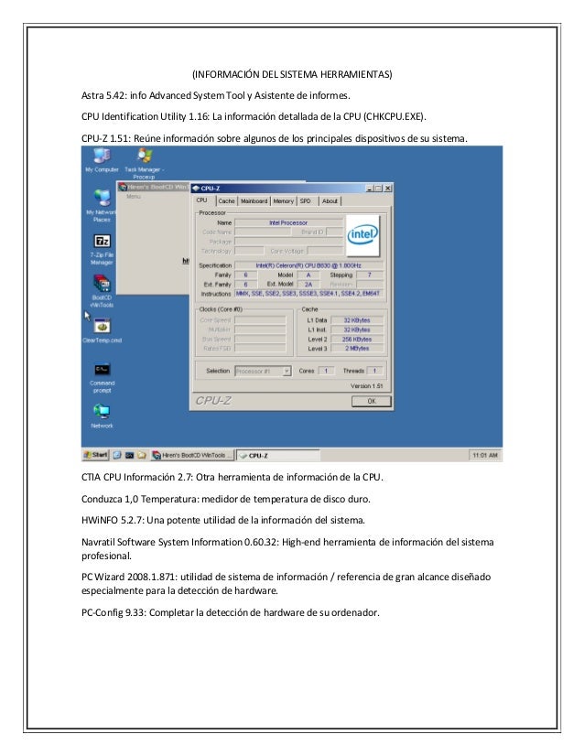This screenshot has height=756, width=584.
Task: Click the PC Wizard 2008.1.871 text line
Action: (286, 584)
